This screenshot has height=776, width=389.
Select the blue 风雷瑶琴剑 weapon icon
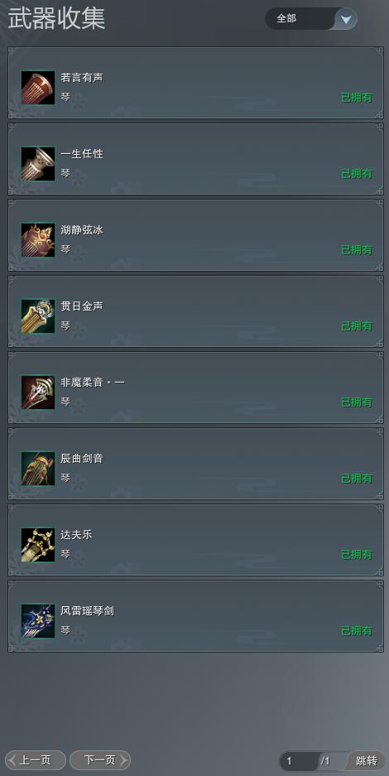pyautogui.click(x=38, y=621)
